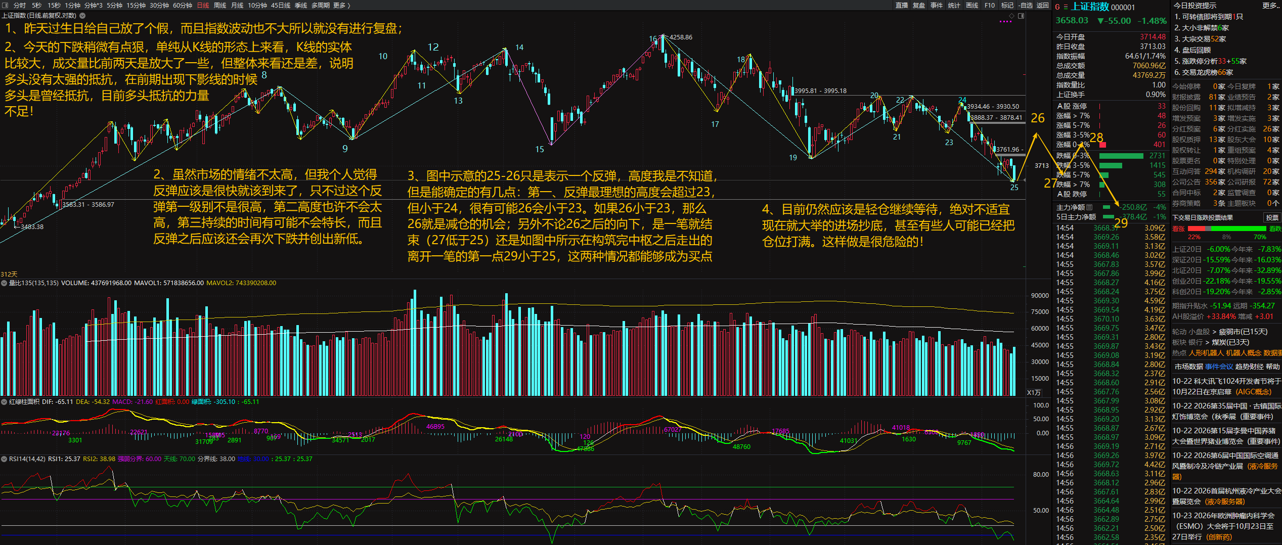Click the 标记 mark button
The height and width of the screenshot is (545, 1282).
coord(1007,5)
